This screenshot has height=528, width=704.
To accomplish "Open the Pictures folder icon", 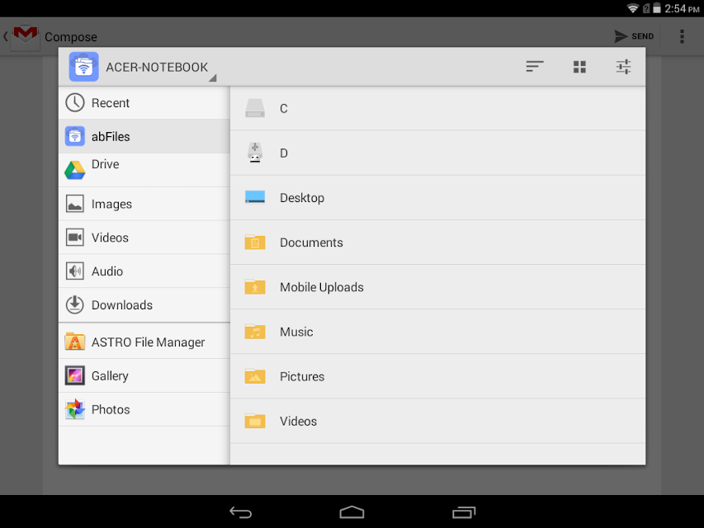I will tap(255, 376).
